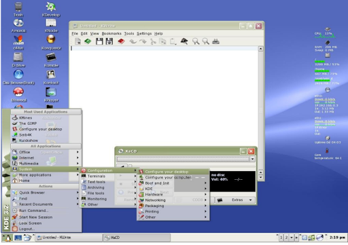This screenshot has width=348, height=245.
Task: Switch to Untitled - KWrite taskbar button
Action: 69,238
